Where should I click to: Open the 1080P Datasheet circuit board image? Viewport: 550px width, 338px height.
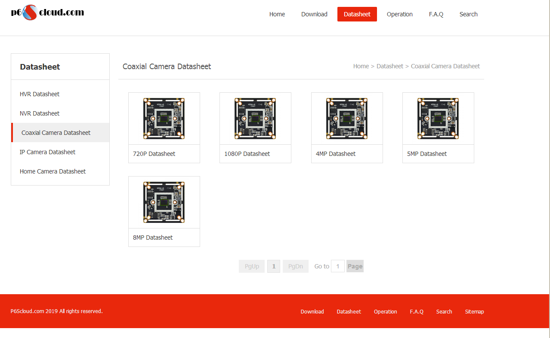click(x=255, y=119)
